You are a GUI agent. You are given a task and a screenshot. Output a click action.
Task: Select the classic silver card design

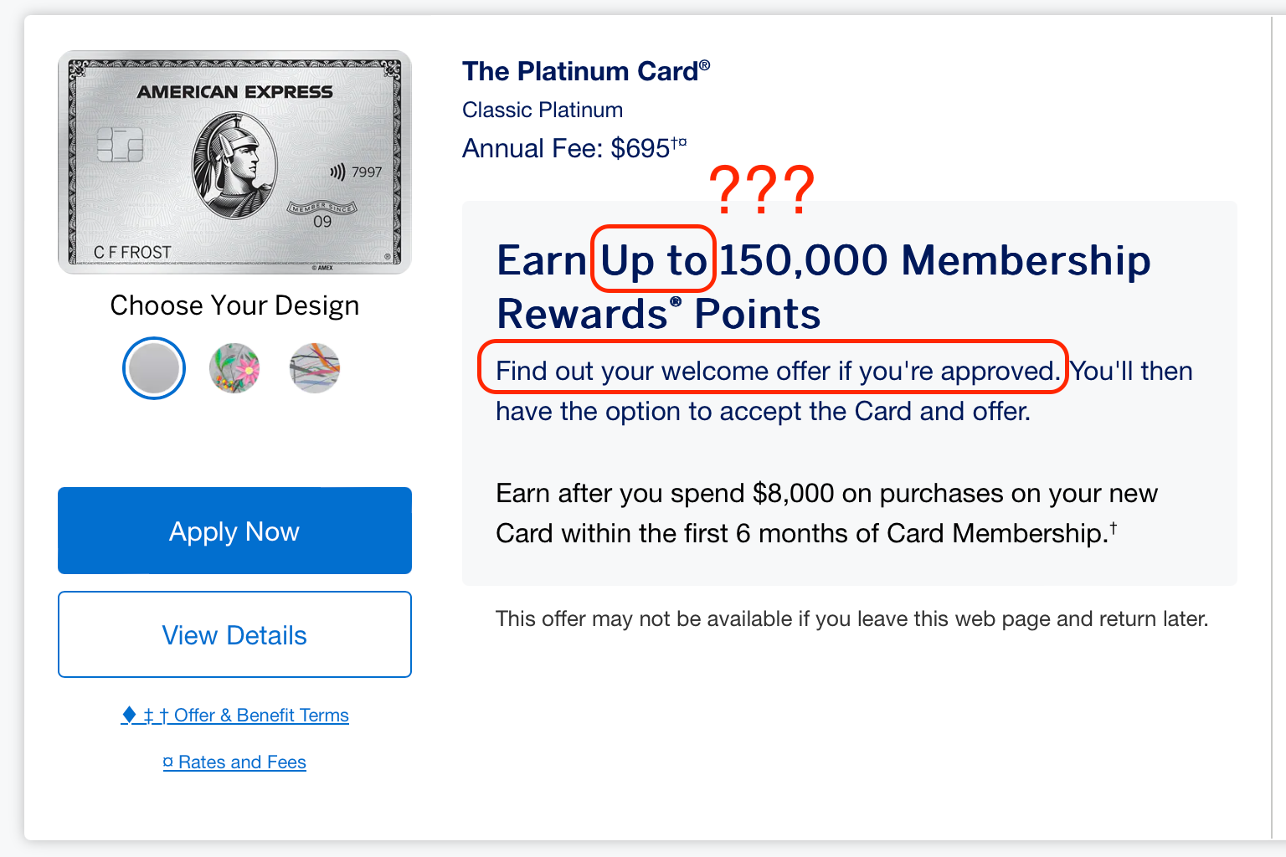click(x=154, y=368)
